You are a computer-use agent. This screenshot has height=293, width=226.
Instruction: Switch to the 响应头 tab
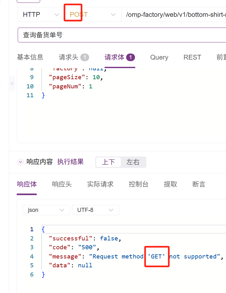click(x=62, y=184)
